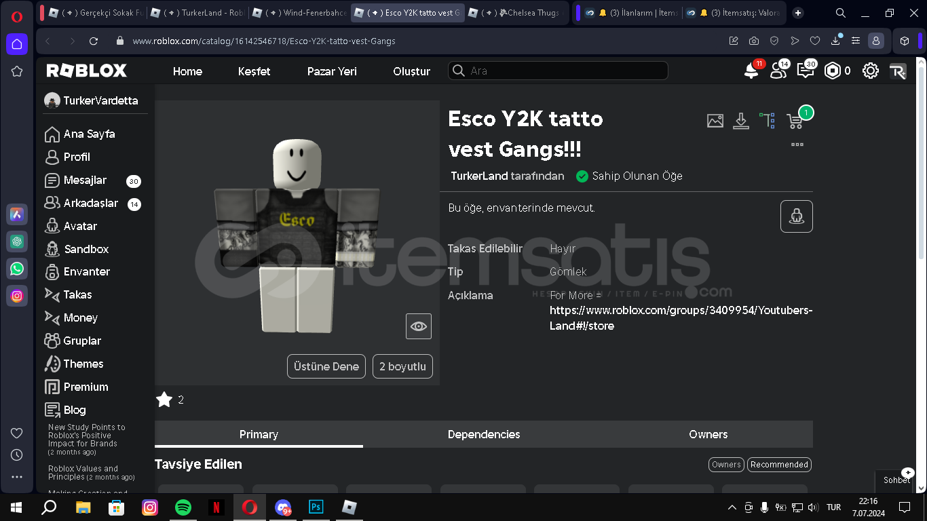Viewport: 927px width, 521px height.
Task: Open Opera easy setup sliders icon
Action: pyautogui.click(x=856, y=41)
